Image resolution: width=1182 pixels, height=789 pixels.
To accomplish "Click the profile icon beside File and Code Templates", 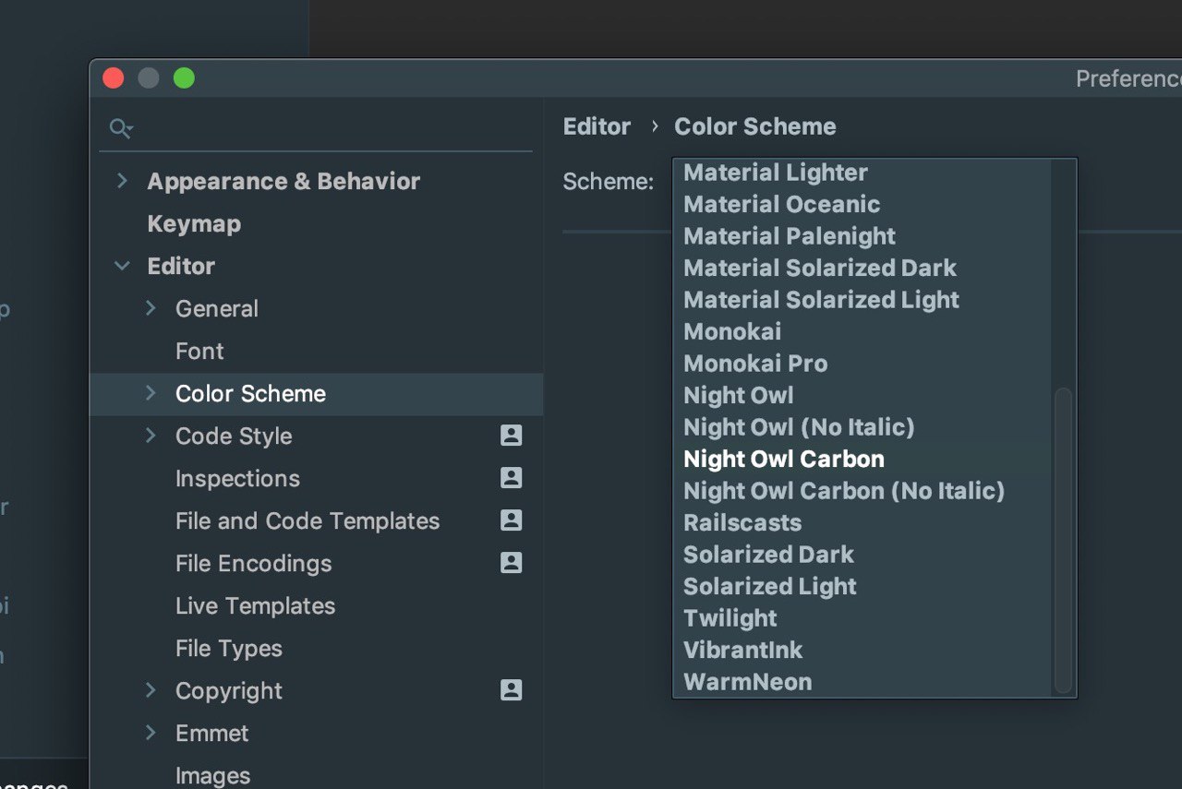I will (x=512, y=520).
